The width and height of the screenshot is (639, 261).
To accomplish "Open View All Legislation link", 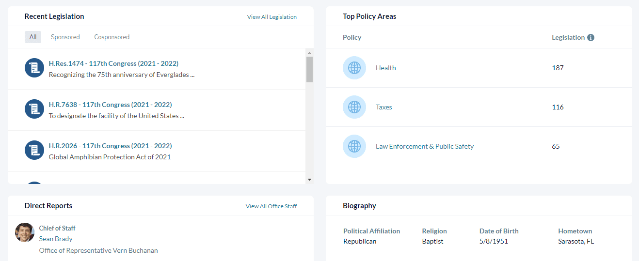I will click(272, 17).
